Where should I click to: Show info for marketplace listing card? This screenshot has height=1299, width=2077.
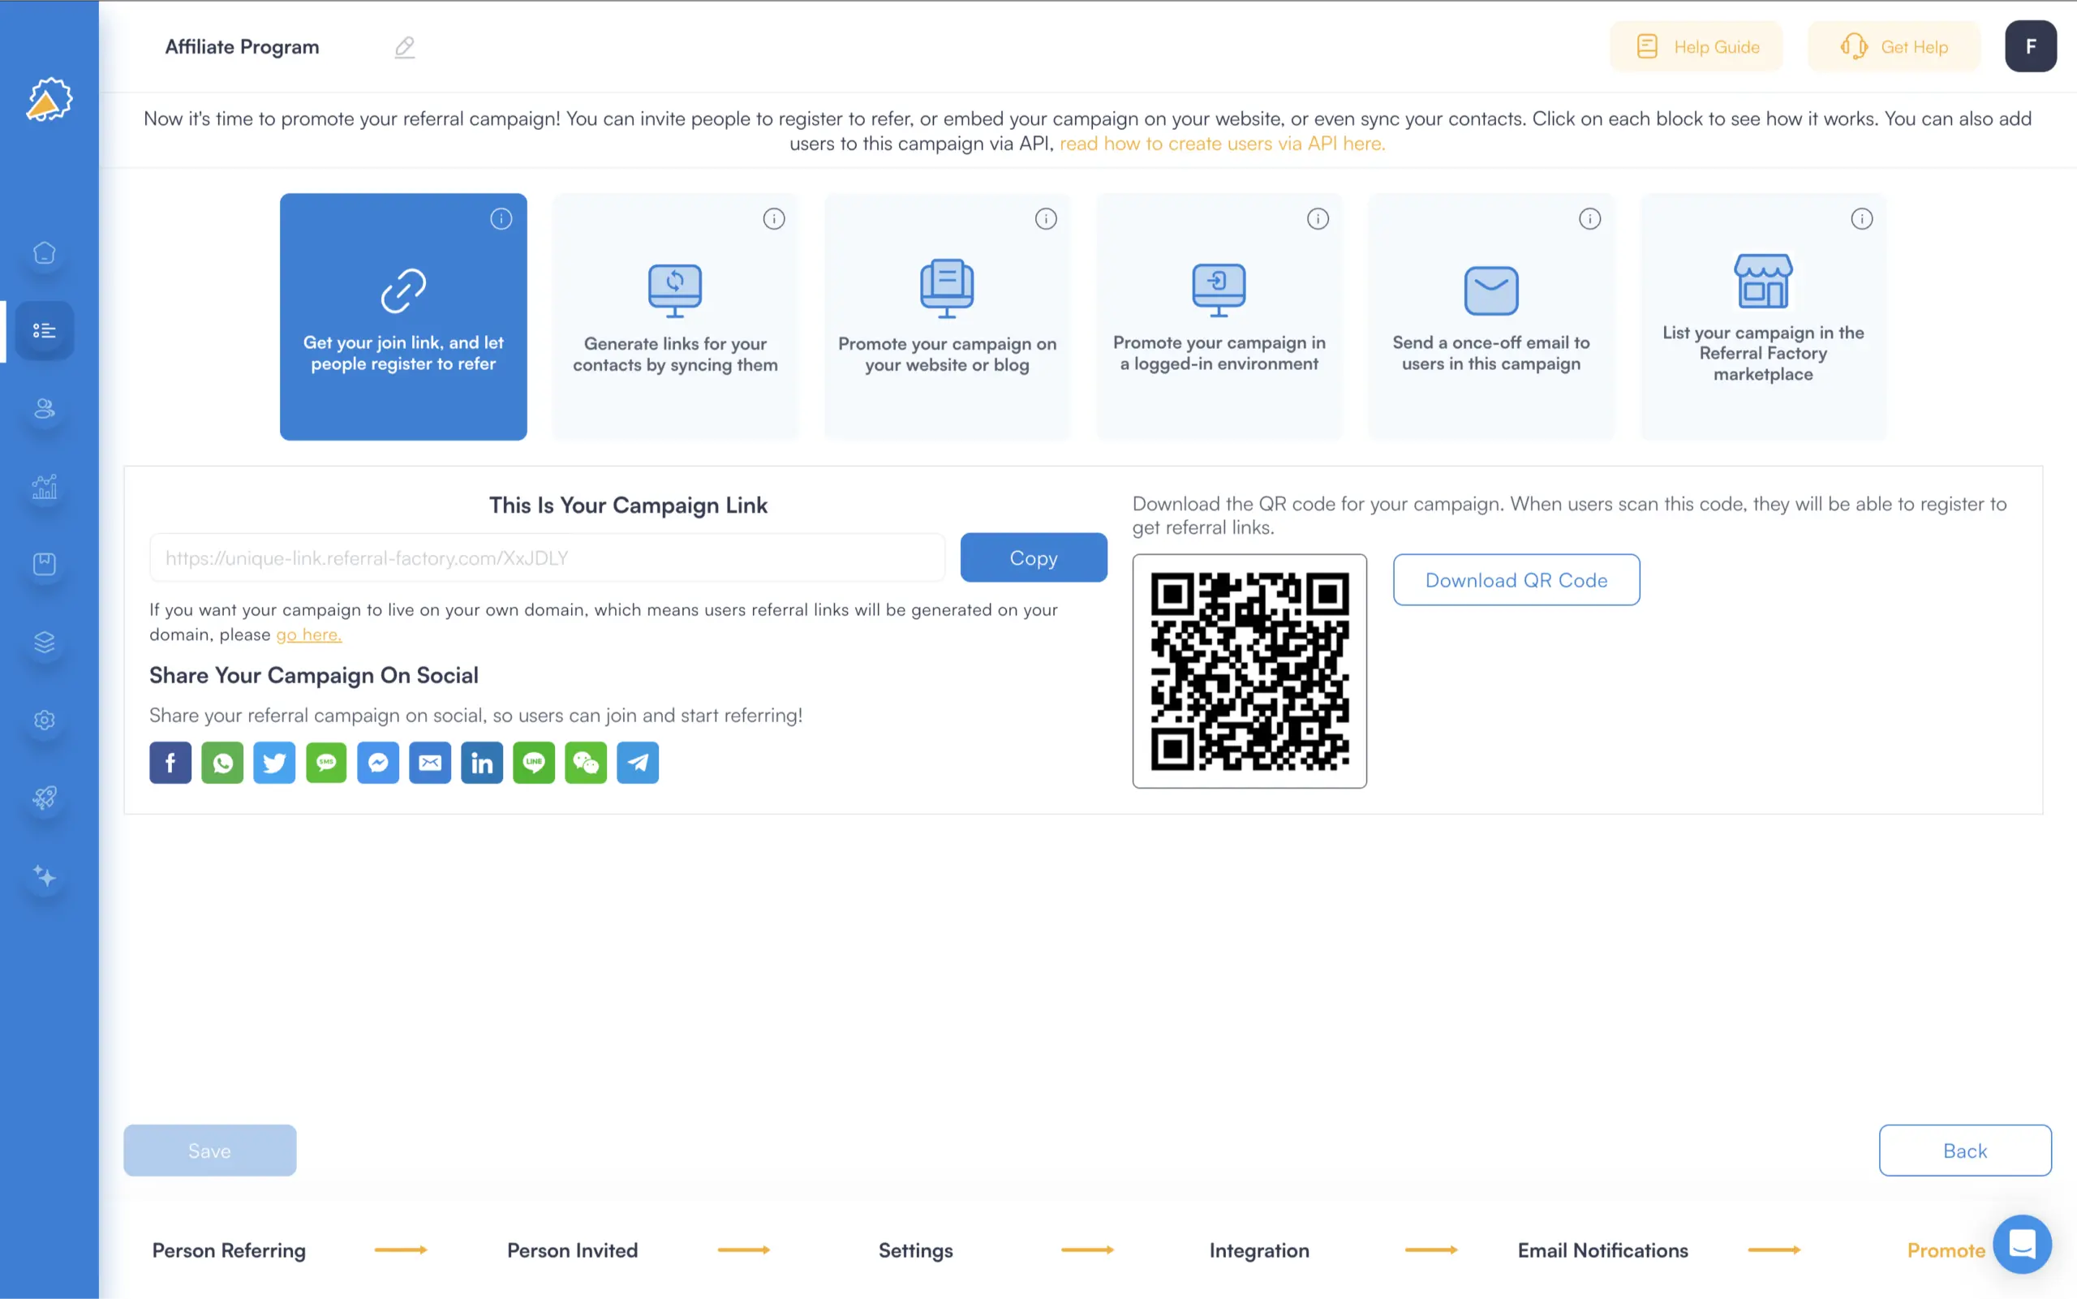1862,219
